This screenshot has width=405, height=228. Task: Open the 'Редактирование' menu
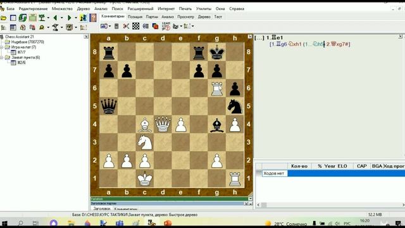point(33,9)
